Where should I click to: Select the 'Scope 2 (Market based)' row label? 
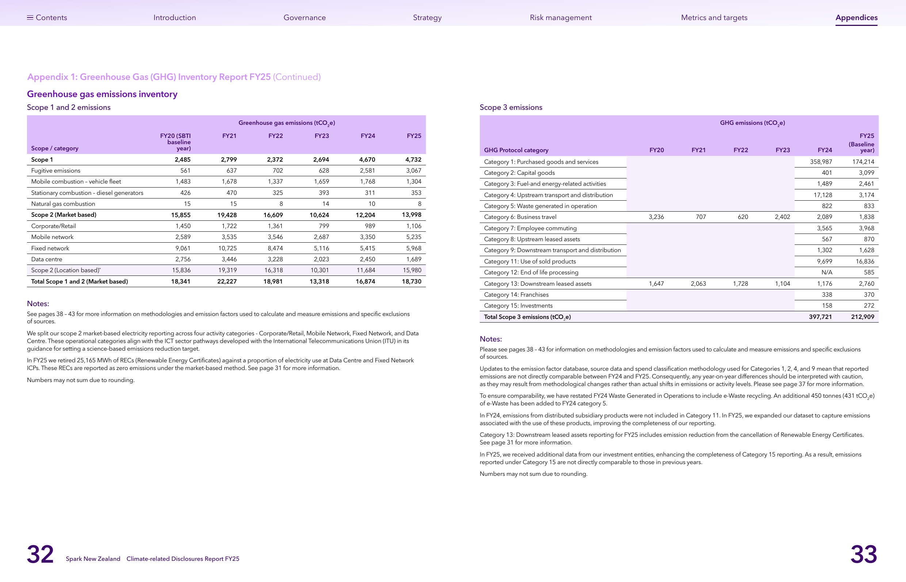64,215
